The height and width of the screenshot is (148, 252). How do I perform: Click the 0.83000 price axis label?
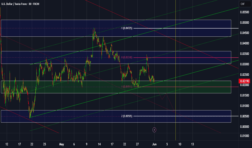(244, 64)
